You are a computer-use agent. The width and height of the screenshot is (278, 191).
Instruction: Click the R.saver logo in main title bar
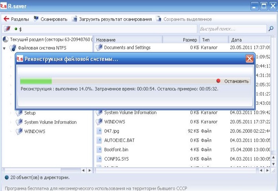click(3, 6)
